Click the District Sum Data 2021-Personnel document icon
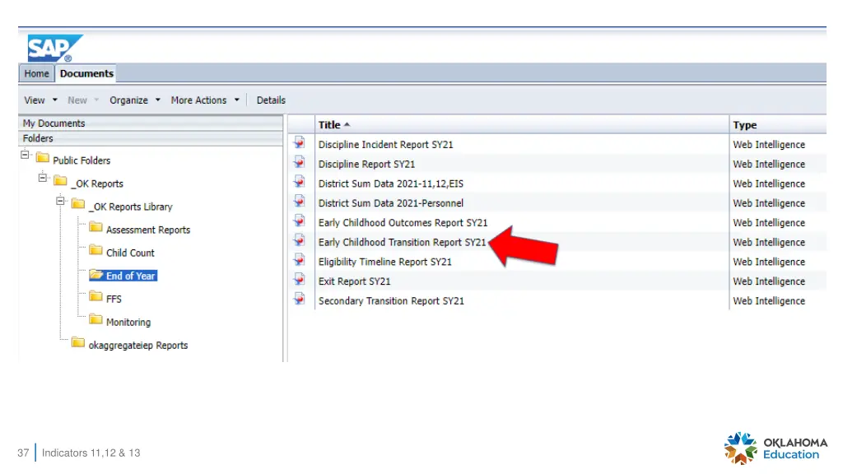843x474 pixels. (300, 202)
